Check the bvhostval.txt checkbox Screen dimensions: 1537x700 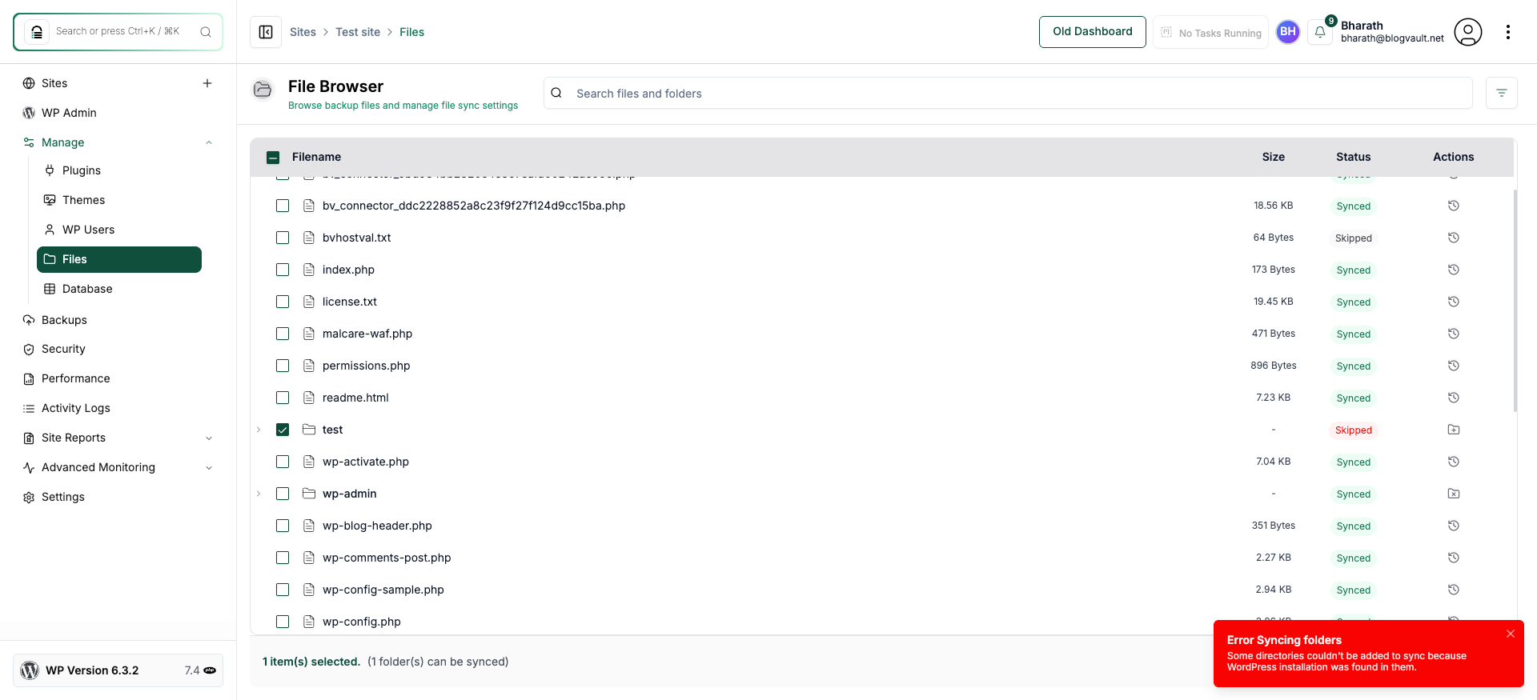283,238
